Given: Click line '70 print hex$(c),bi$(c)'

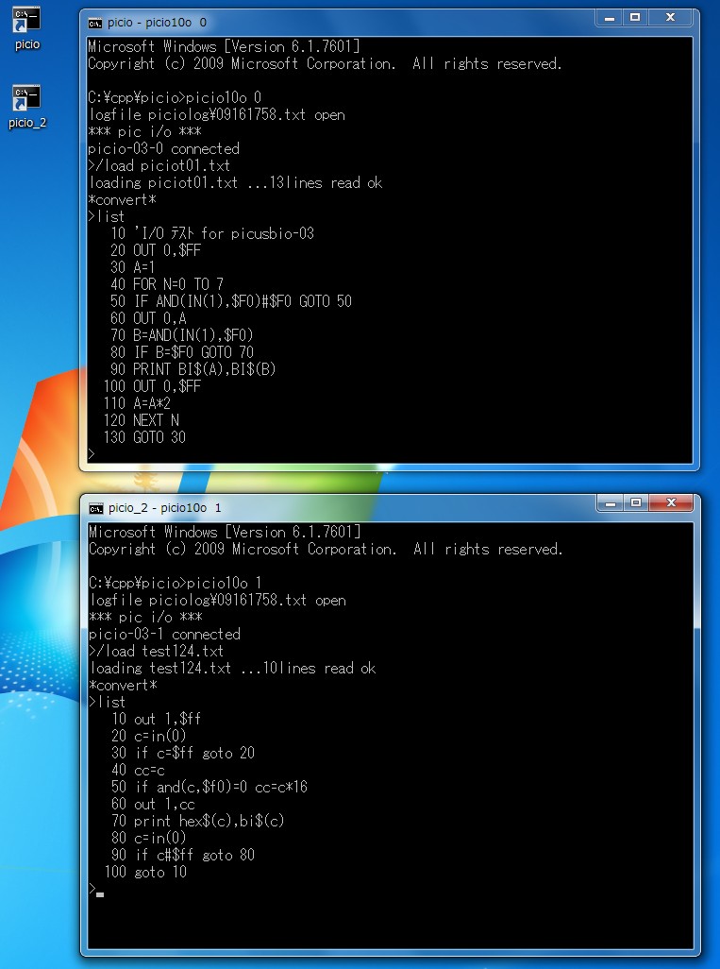Looking at the screenshot, I should coord(197,822).
